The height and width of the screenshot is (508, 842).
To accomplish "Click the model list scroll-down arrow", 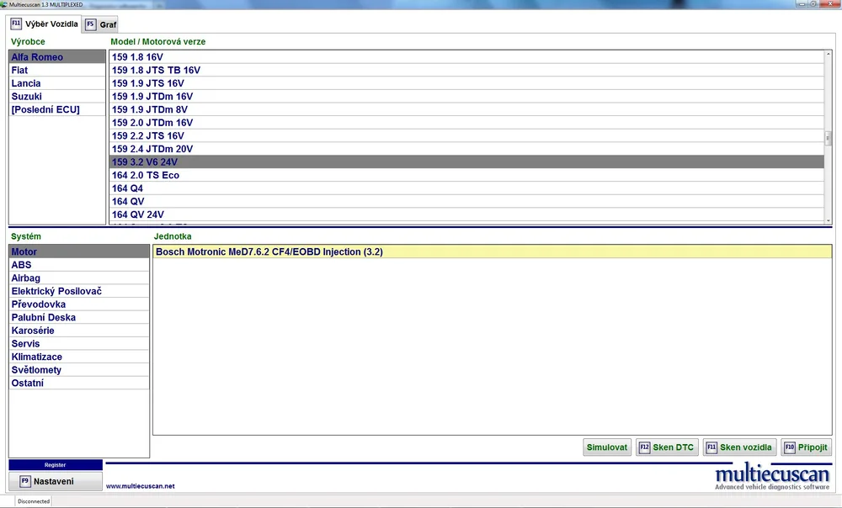I will point(828,220).
